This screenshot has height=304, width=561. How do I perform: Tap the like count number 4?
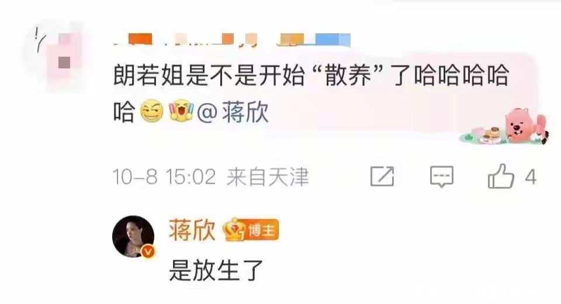[531, 177]
